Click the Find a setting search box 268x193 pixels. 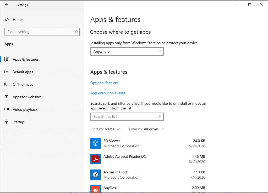point(39,32)
